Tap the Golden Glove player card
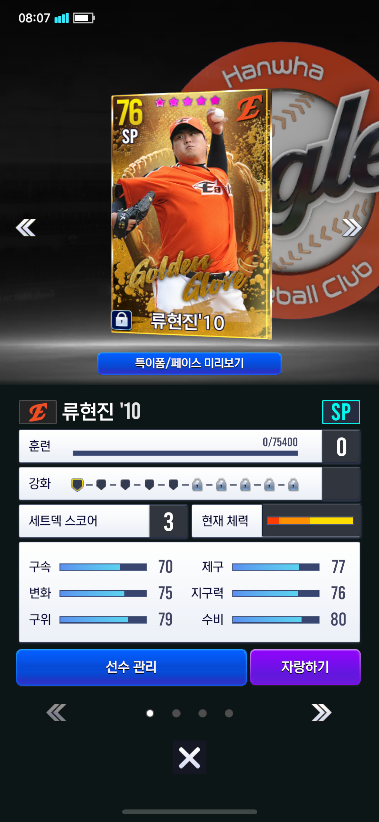Screen dimensions: 379x822 click(x=191, y=214)
